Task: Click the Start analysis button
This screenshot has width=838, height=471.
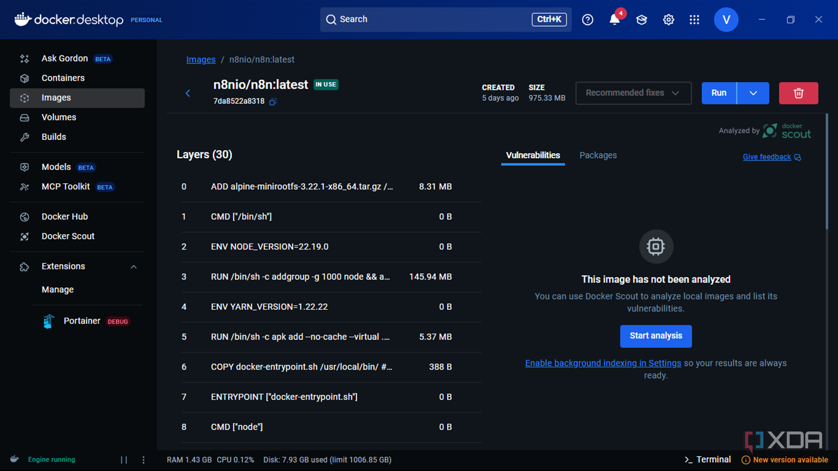Action: click(656, 336)
